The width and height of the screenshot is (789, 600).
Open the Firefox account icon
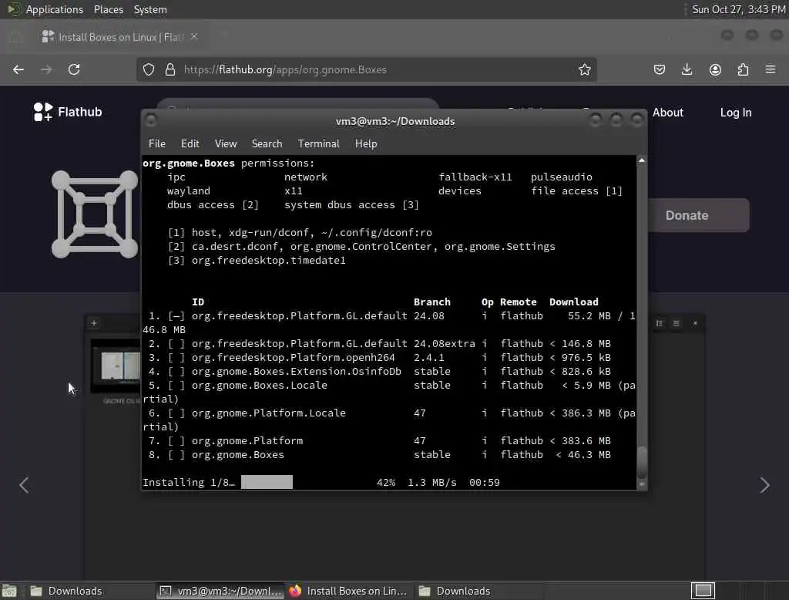pos(715,69)
